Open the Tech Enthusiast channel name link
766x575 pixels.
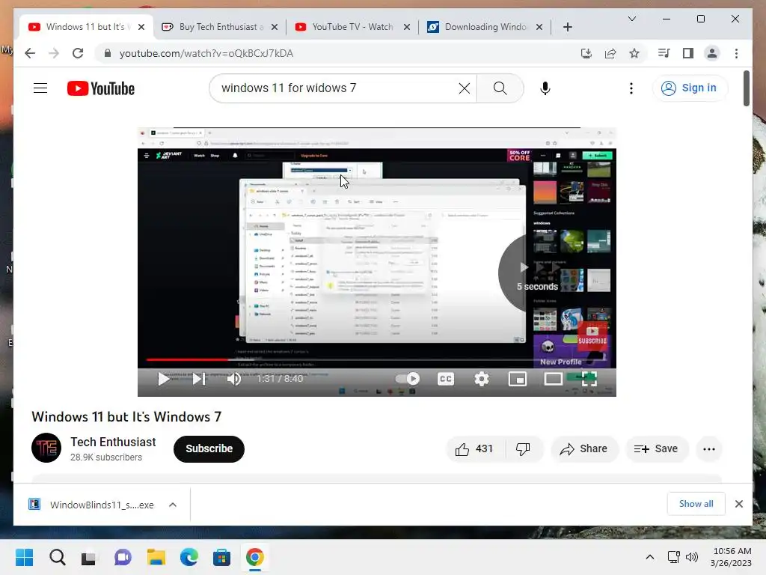coord(113,442)
